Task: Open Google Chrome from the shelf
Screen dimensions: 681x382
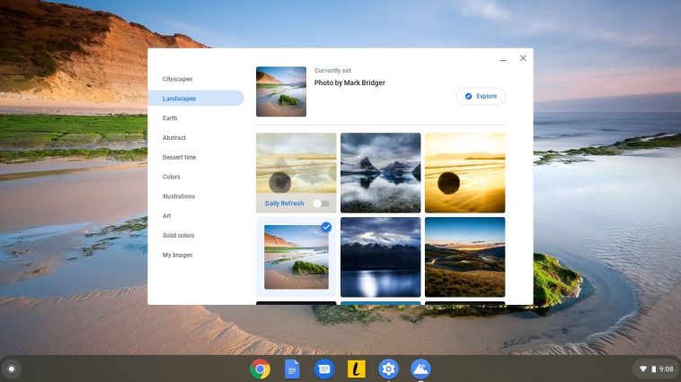Action: (x=261, y=369)
